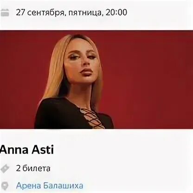The height and width of the screenshot is (193, 193).
Task: Click the 27 сентября date text
Action: (40, 13)
